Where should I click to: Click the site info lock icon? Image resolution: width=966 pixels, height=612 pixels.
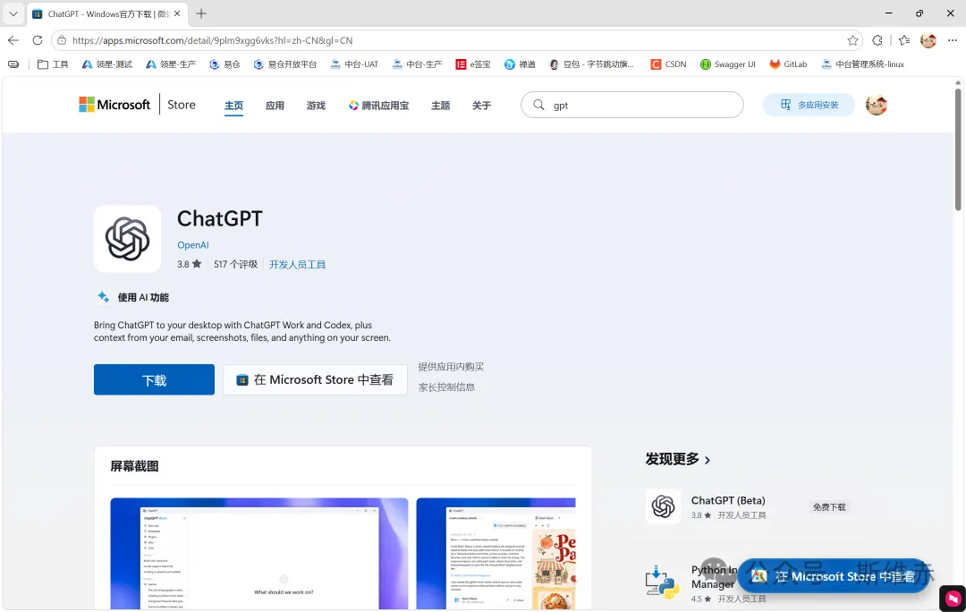pyautogui.click(x=62, y=40)
